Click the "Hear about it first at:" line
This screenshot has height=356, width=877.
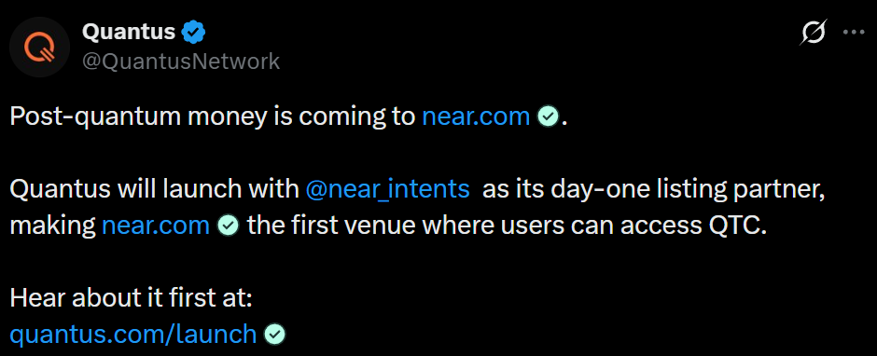tap(132, 298)
